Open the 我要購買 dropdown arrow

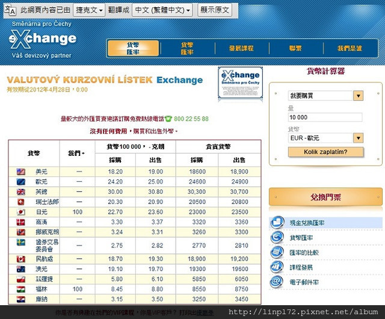(359, 96)
